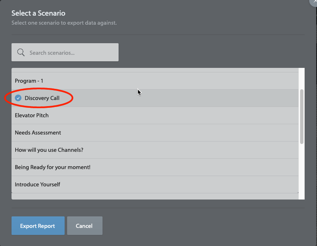Focus the Search scenarios text field

(70, 53)
